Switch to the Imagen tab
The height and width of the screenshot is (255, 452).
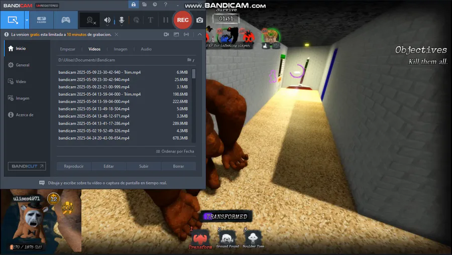pyautogui.click(x=121, y=49)
